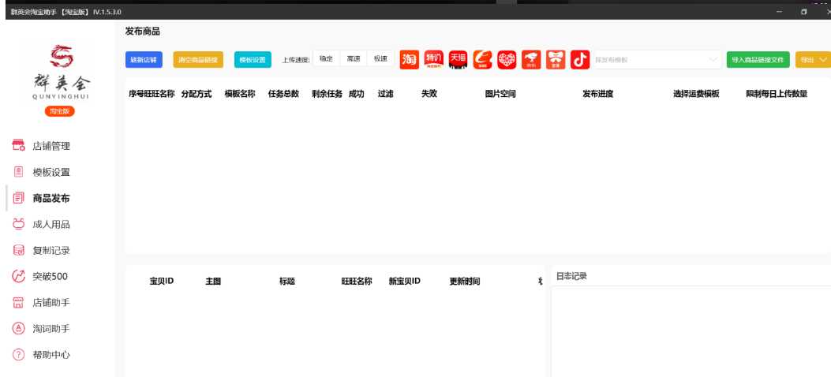The height and width of the screenshot is (377, 831).
Task: Click the green 导入商品链接文件 button
Action: 758,60
